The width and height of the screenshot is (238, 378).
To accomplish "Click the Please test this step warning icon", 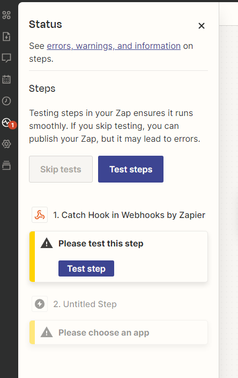I will [47, 243].
